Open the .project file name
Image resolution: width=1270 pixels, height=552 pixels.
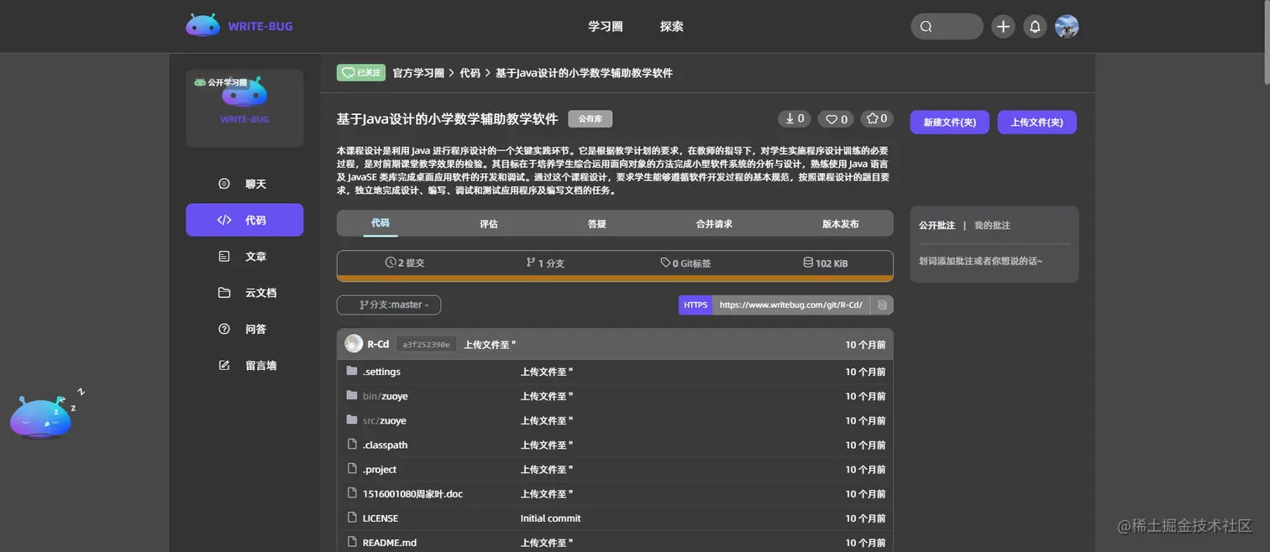(380, 469)
